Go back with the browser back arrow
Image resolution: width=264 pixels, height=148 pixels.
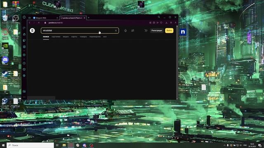pos(30,23)
